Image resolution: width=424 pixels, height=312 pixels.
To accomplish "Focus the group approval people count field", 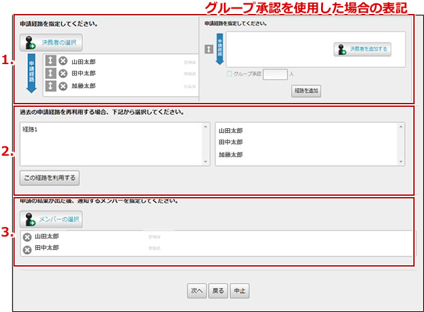I will point(275,75).
